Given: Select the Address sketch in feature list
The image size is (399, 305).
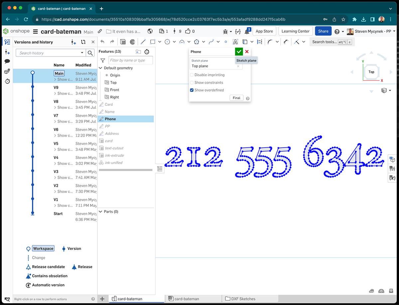Looking at the screenshot, I should point(112,134).
